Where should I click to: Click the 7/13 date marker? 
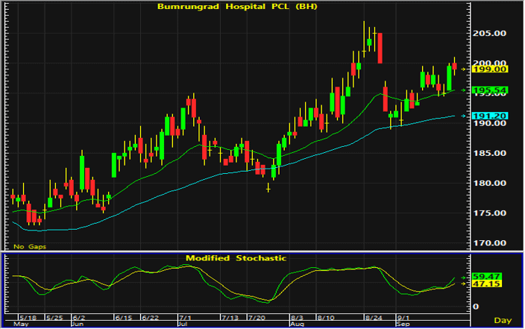coord(230,318)
